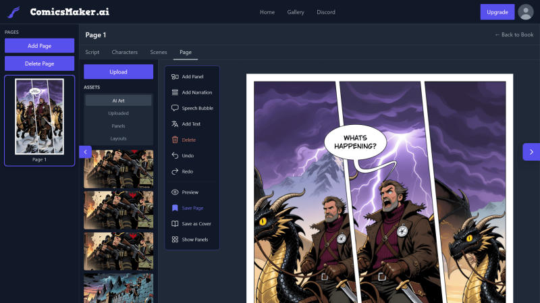Undo the last action
This screenshot has width=540, height=303.
pyautogui.click(x=175, y=156)
